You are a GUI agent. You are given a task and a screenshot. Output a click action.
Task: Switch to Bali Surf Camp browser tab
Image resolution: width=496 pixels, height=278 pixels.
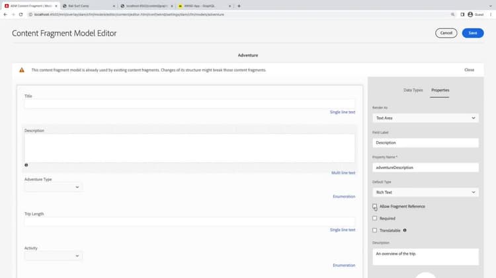(87, 6)
